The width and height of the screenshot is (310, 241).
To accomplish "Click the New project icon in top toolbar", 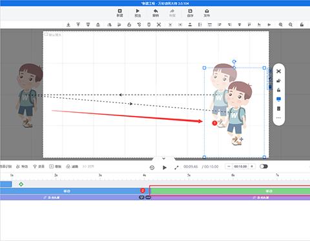I will tap(119, 11).
